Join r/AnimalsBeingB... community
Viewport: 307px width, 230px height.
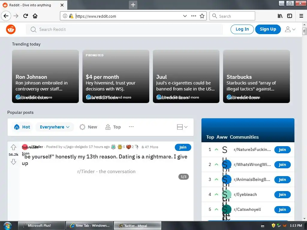[282, 180]
